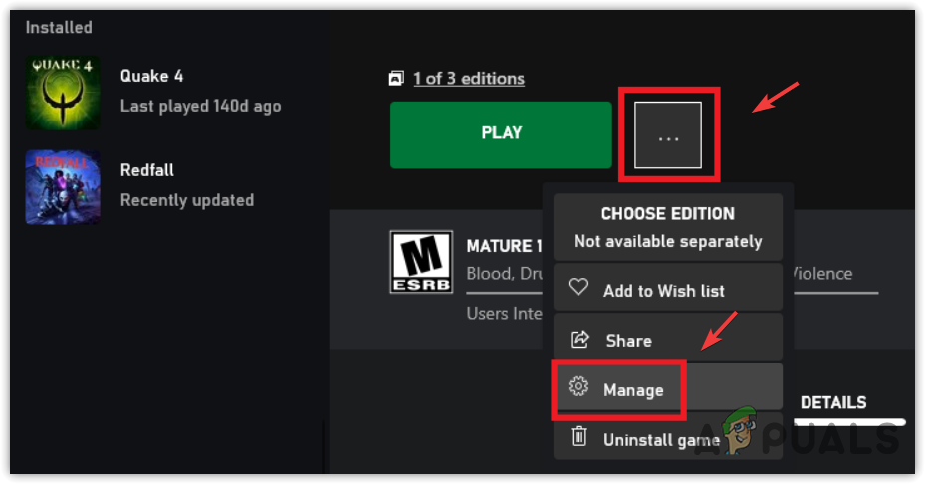Click the CHOOSE EDITION menu entry
This screenshot has height=484, width=925.
coord(667,227)
